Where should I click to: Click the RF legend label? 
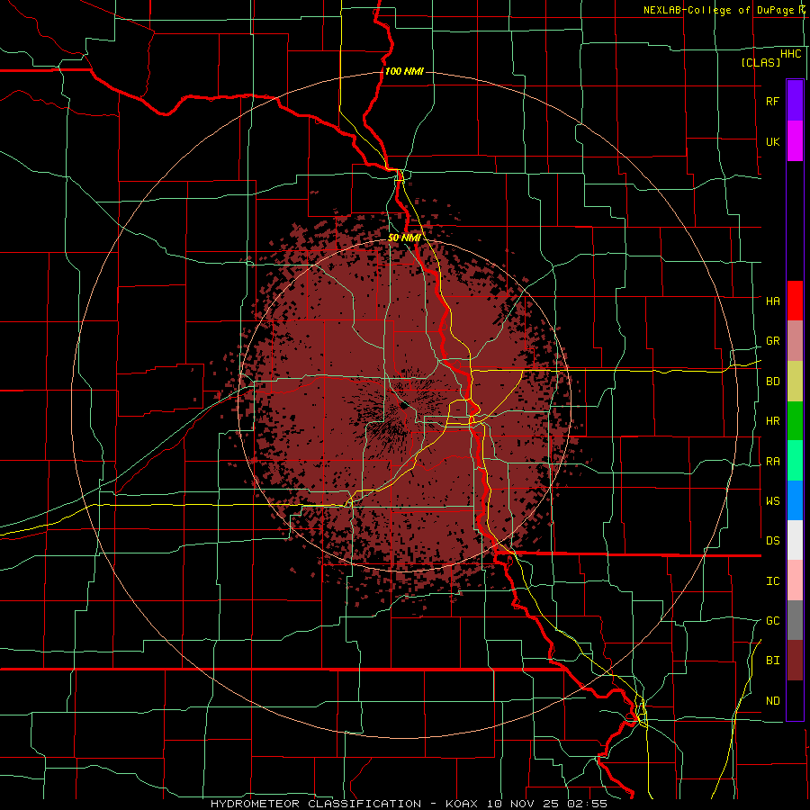pyautogui.click(x=772, y=101)
